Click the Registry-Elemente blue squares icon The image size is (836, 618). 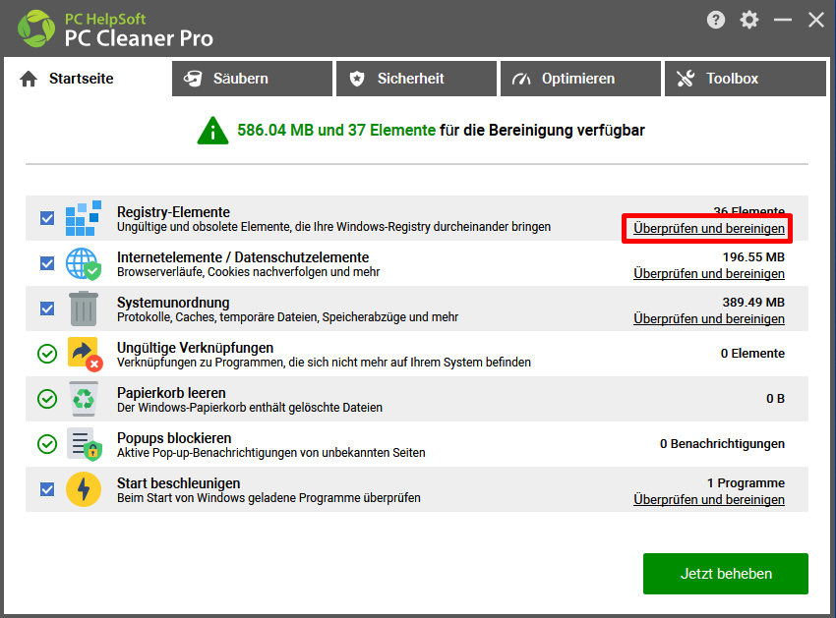coord(84,218)
